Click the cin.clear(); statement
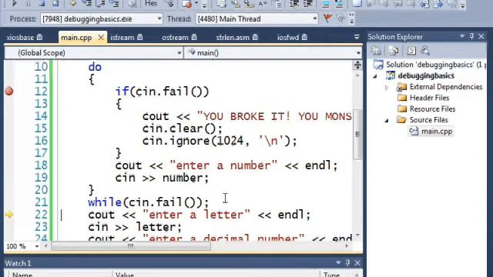 point(183,128)
